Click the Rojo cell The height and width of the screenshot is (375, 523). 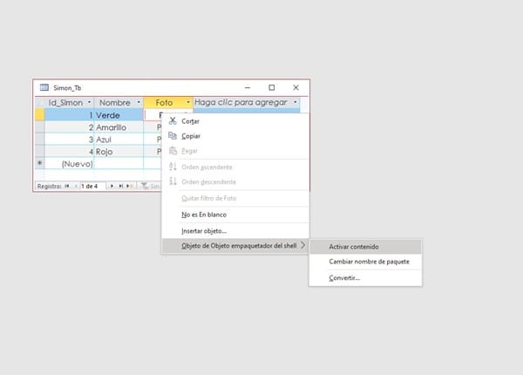(119, 152)
